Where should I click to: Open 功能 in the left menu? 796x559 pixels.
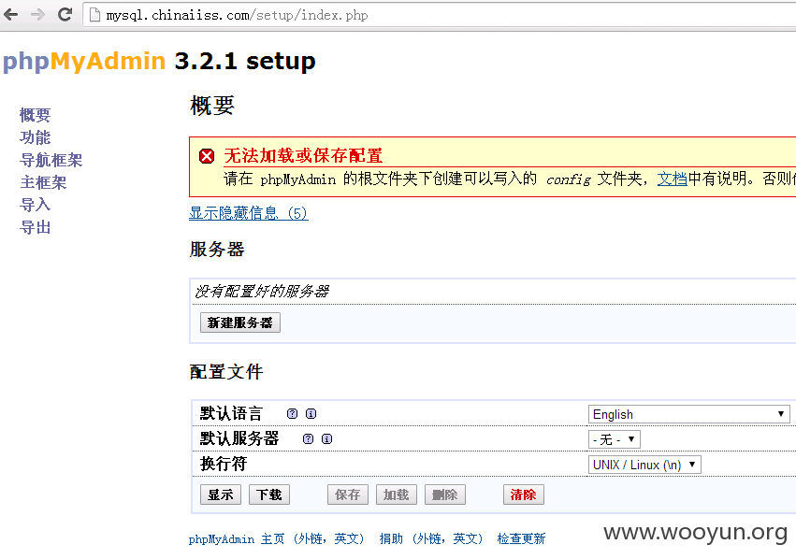tap(35, 137)
